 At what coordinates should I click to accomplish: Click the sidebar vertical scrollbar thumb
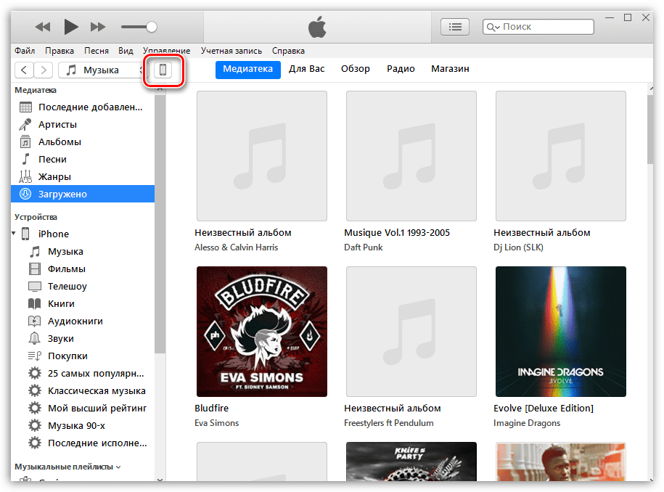[160, 224]
